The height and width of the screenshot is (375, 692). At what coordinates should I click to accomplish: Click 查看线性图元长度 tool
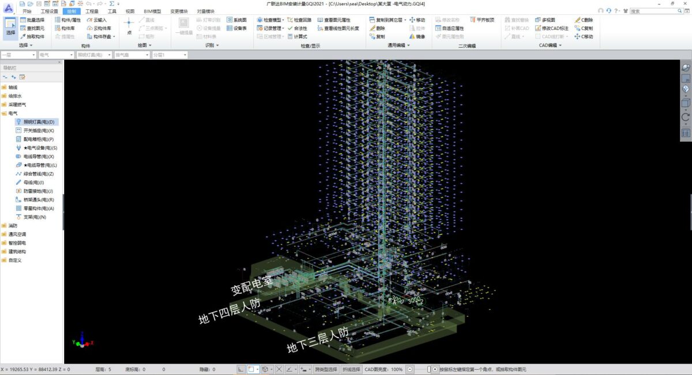point(337,28)
